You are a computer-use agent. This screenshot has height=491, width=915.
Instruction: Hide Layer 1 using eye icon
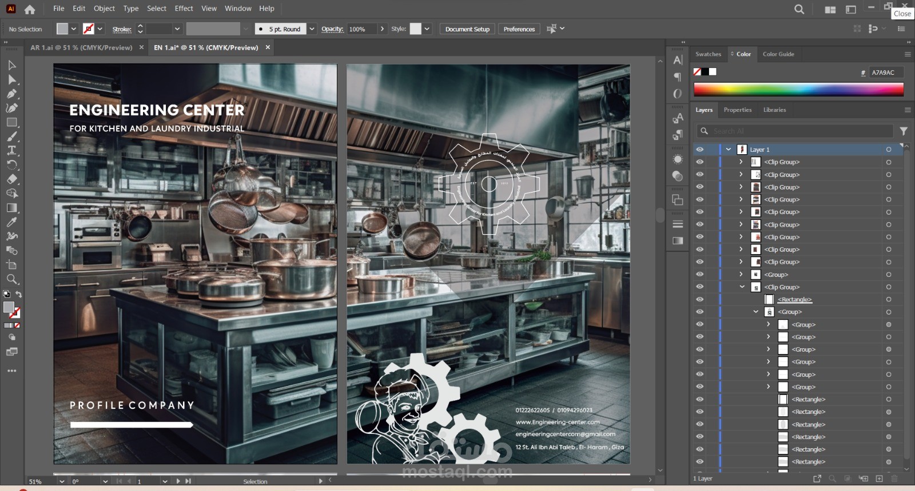(x=699, y=150)
